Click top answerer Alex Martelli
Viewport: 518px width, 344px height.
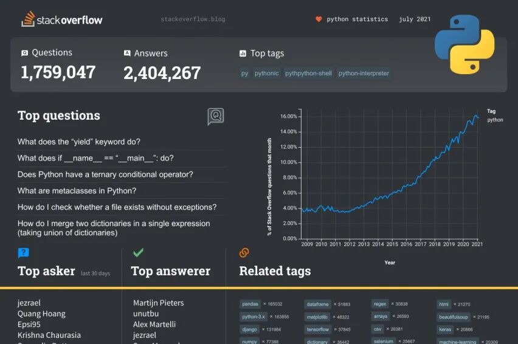pyautogui.click(x=154, y=325)
